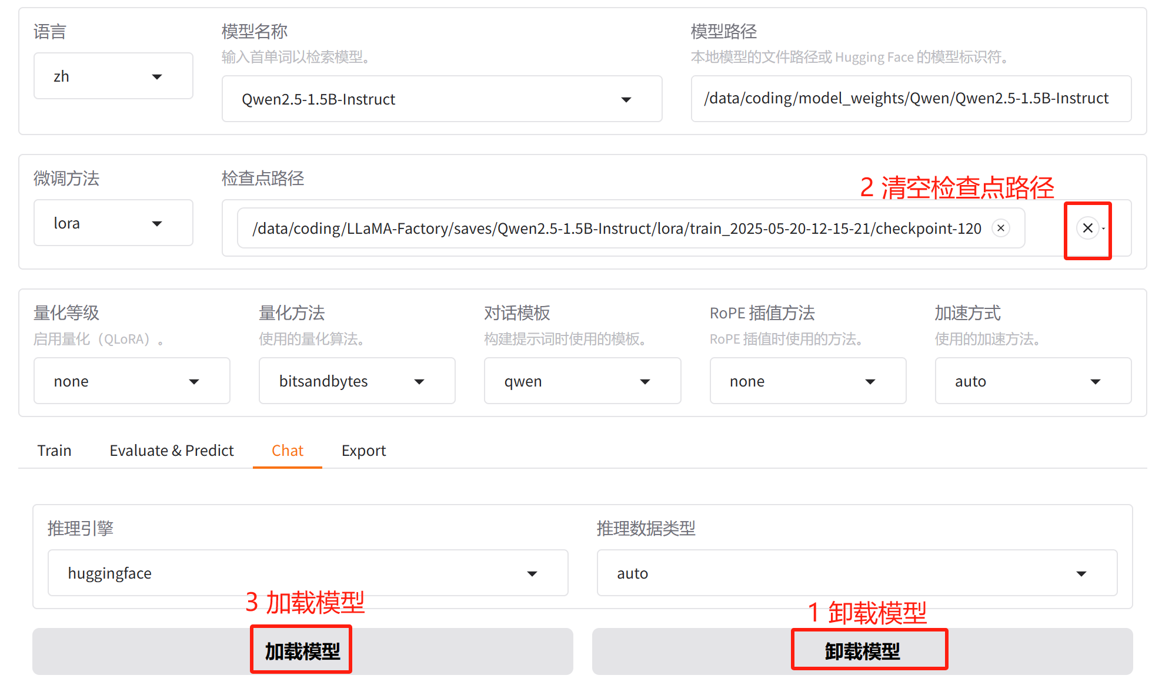Open the RoPE 插值方法 dropdown

tap(807, 381)
